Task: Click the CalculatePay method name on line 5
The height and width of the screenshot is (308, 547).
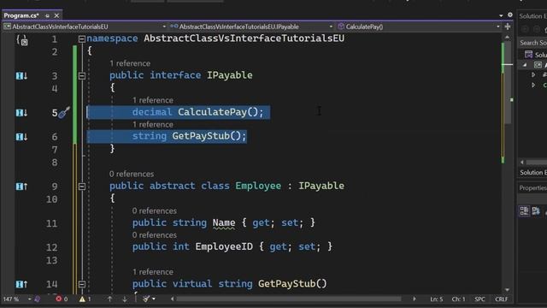Action: point(213,112)
